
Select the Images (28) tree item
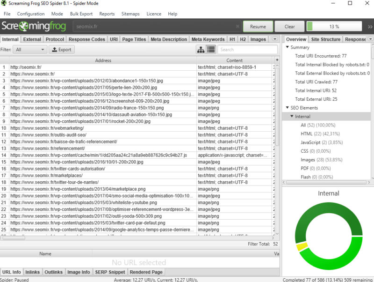[x=321, y=160]
